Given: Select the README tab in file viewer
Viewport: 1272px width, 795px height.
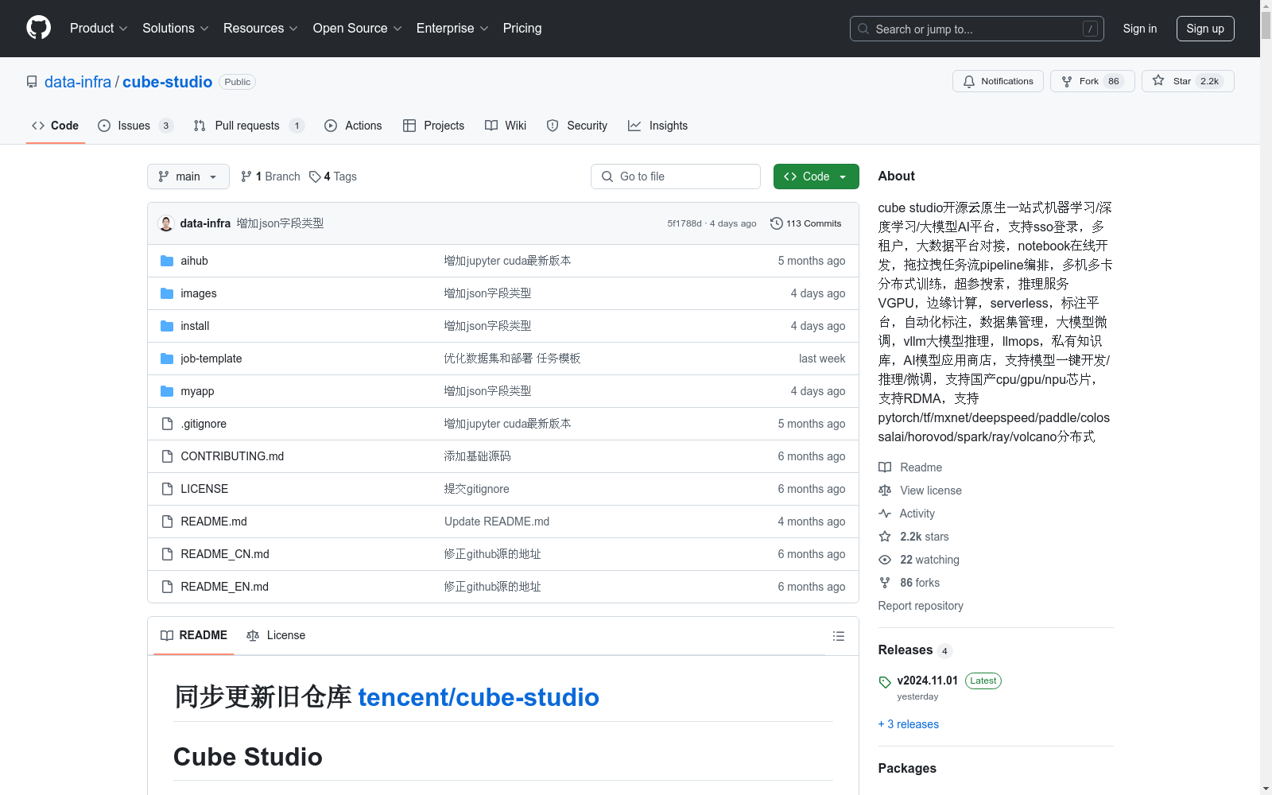Looking at the screenshot, I should coord(194,635).
